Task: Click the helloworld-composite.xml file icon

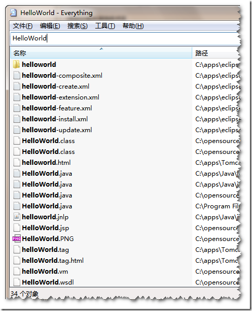Action: [17, 75]
